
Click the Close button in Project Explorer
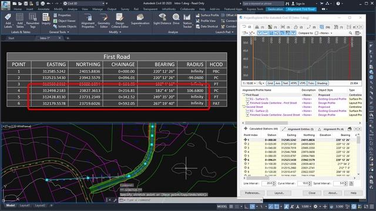point(312,193)
